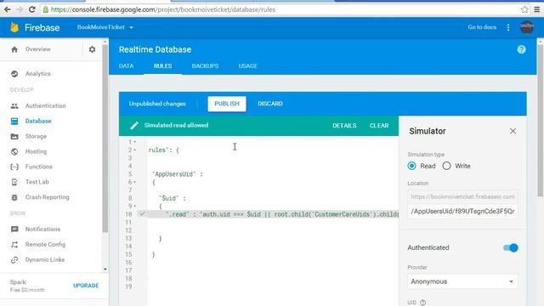The width and height of the screenshot is (544, 306).
Task: Click the UPGRADE plan link
Action: [x=86, y=286]
